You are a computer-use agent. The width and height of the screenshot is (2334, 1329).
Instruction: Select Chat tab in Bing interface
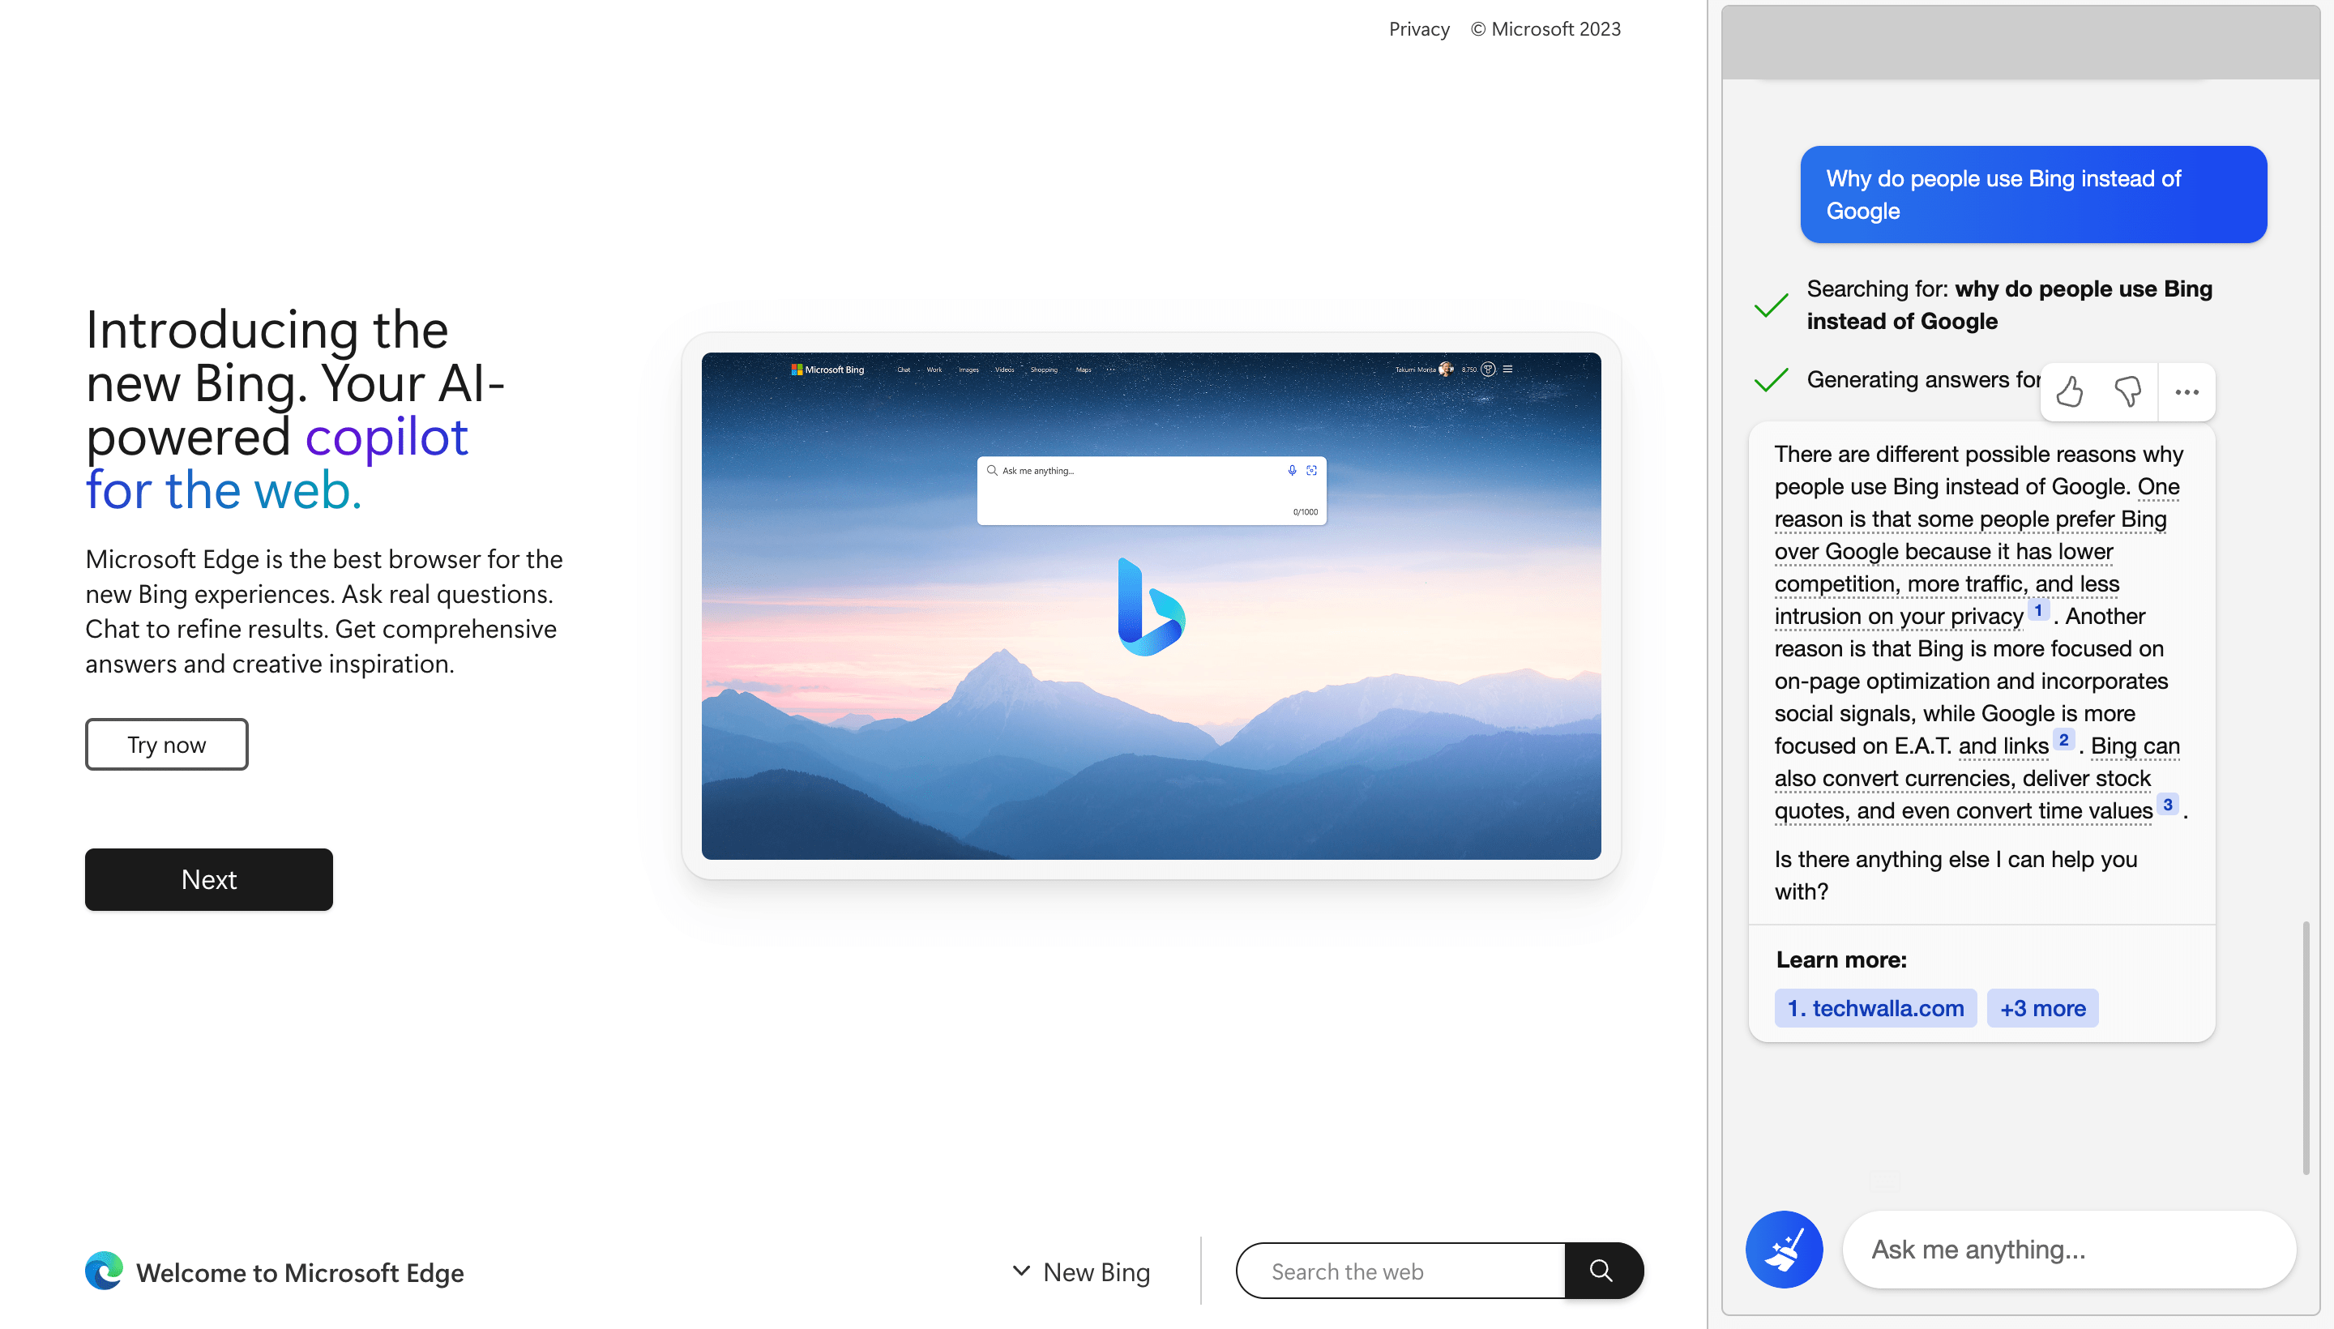click(x=903, y=370)
